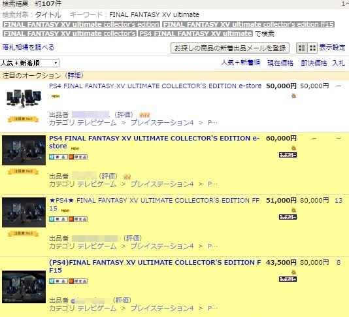The image size is (349, 317).
Task: Sort results by 人気+新着順 link
Action: (x=241, y=63)
